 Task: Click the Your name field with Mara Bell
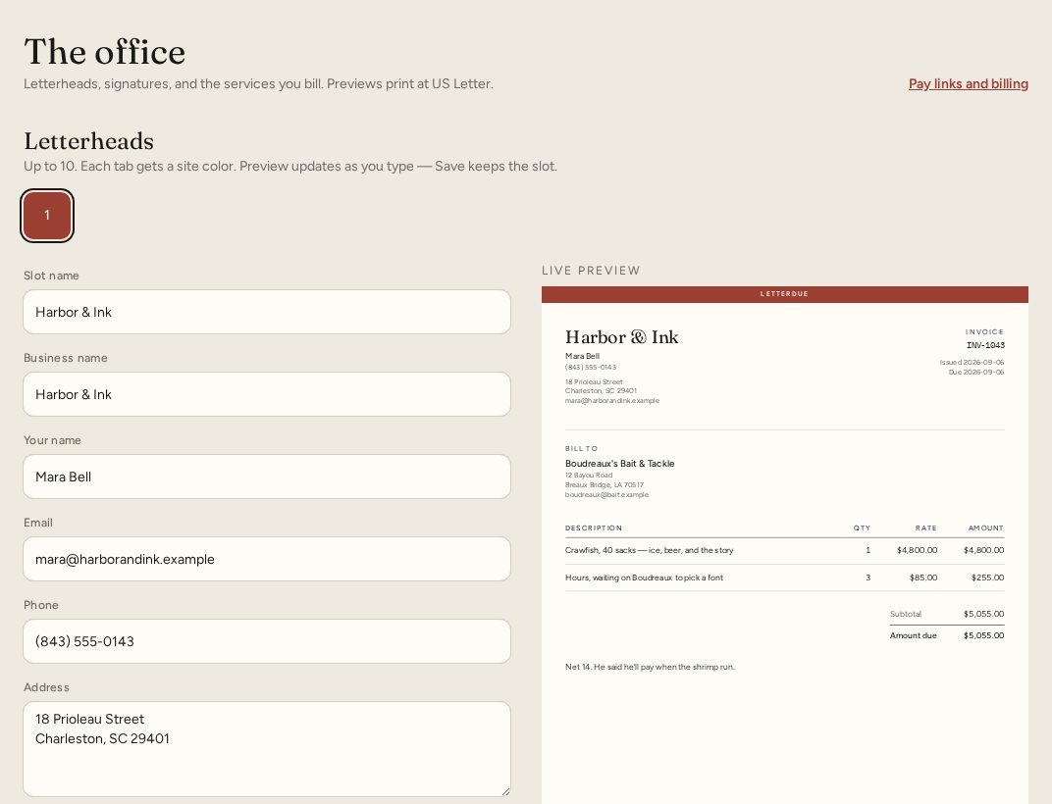tap(267, 477)
